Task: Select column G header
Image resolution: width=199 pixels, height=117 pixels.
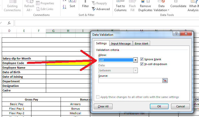Action: [53, 31]
